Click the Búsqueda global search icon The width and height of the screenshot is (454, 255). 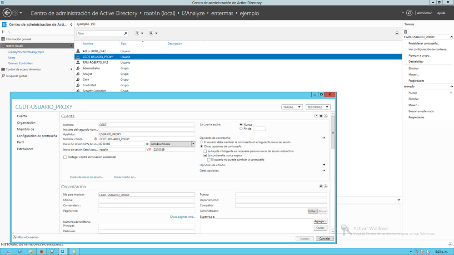click(3, 76)
